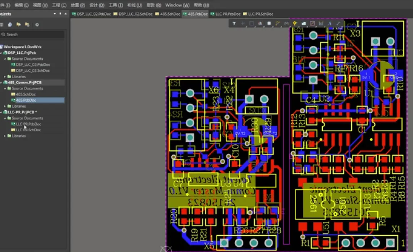Pin the Projects panel
Image resolution: width=413 pixels, height=252 pixels.
[x=60, y=14]
